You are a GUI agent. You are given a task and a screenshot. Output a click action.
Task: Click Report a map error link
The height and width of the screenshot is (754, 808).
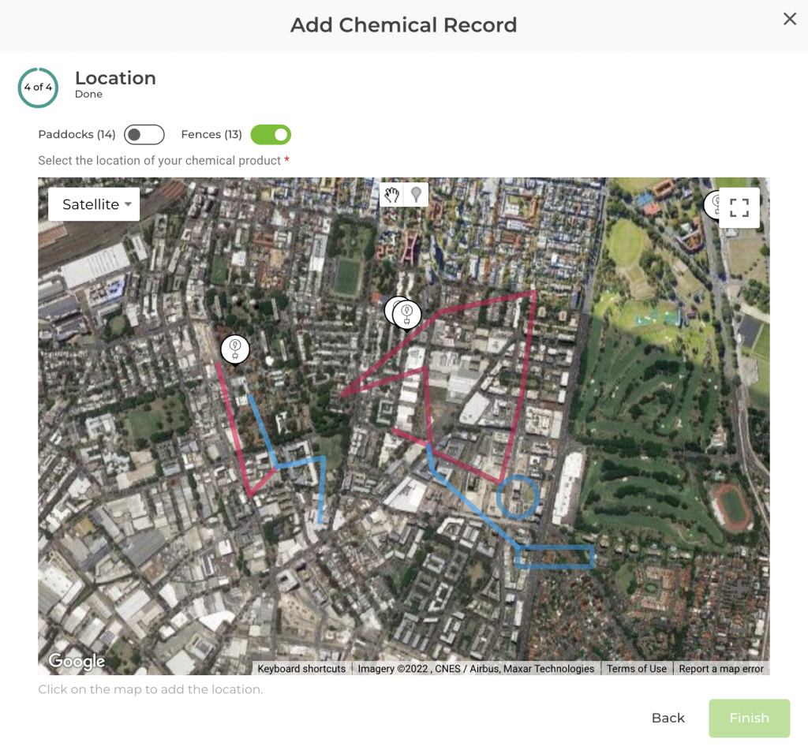coord(721,669)
